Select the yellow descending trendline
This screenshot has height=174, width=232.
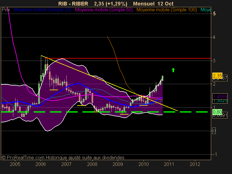click(109, 83)
